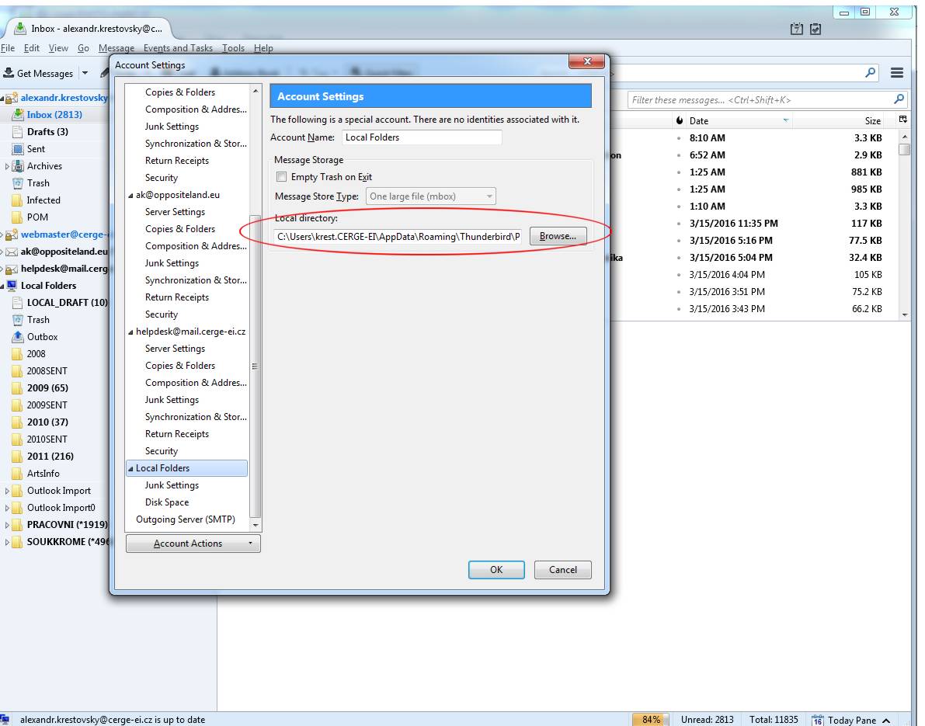Image resolution: width=925 pixels, height=726 pixels.
Task: Open the hamburger application menu icon
Action: pyautogui.click(x=896, y=73)
